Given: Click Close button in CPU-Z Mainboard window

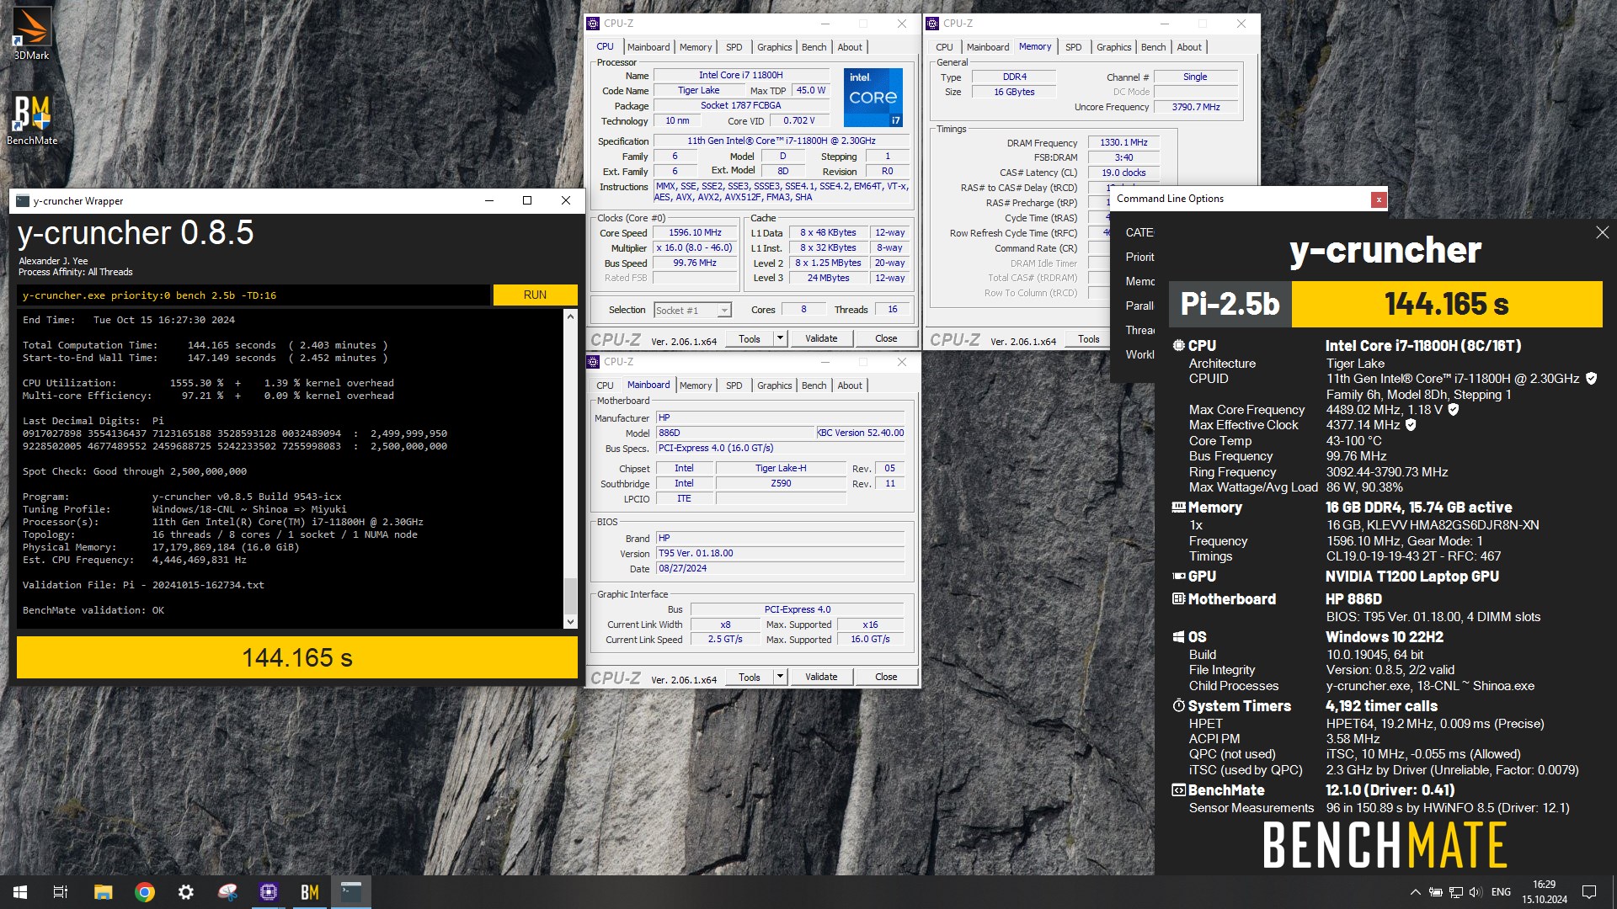Looking at the screenshot, I should (886, 677).
